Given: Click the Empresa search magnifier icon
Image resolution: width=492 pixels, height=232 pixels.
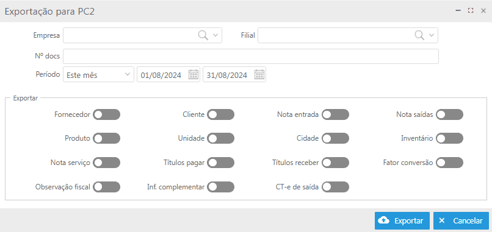Looking at the screenshot, I should pyautogui.click(x=203, y=35).
